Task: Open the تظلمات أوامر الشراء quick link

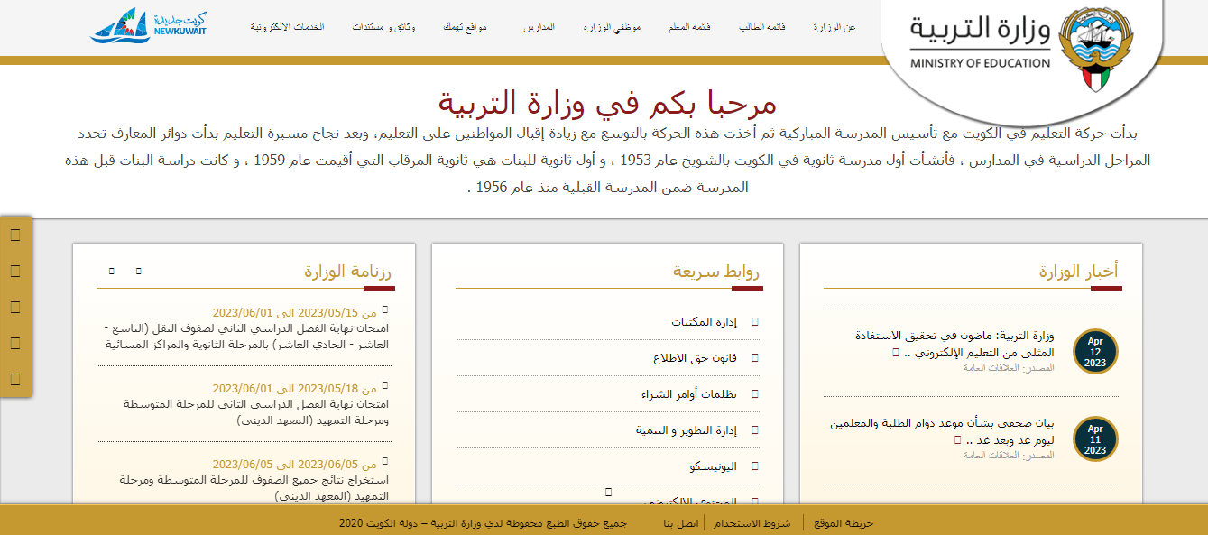Action: [x=689, y=394]
